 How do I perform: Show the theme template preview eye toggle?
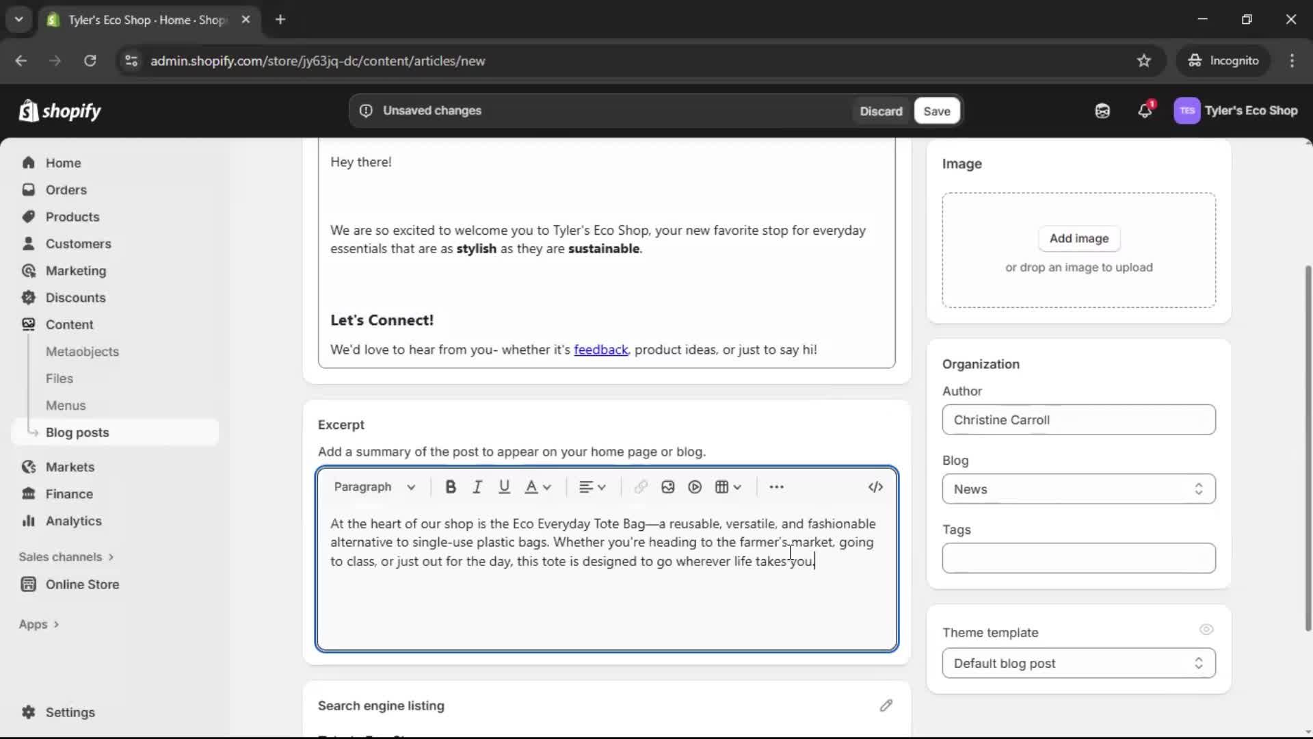pos(1206,630)
